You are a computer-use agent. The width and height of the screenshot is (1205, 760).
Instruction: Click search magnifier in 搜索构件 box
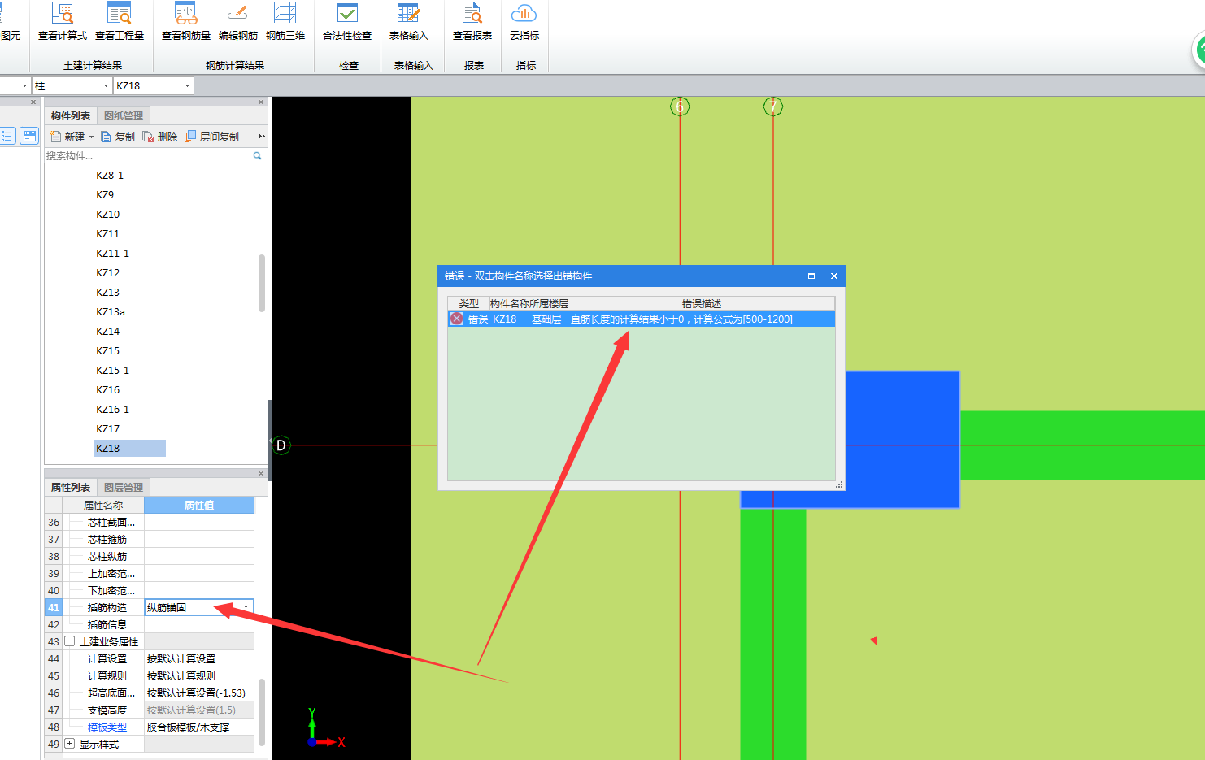pos(258,155)
